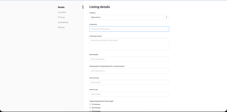The height and width of the screenshot is (112, 227).
Task: Click the Listing title label
Action: [93, 24]
